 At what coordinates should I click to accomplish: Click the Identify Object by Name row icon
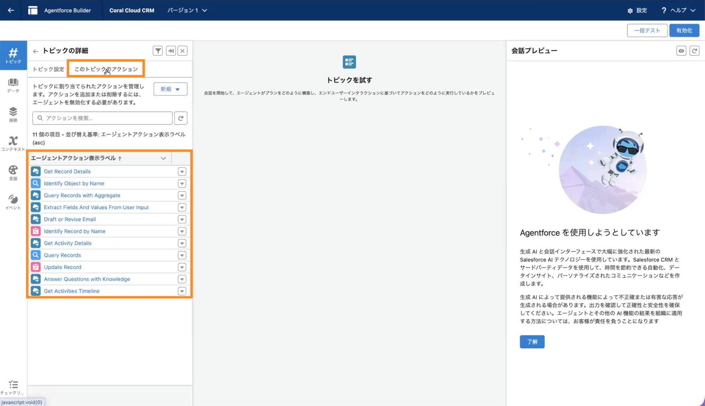point(36,183)
